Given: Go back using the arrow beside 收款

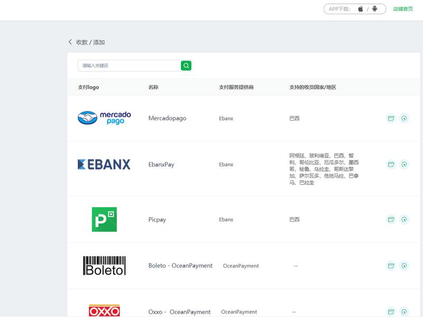Looking at the screenshot, I should click(x=70, y=42).
